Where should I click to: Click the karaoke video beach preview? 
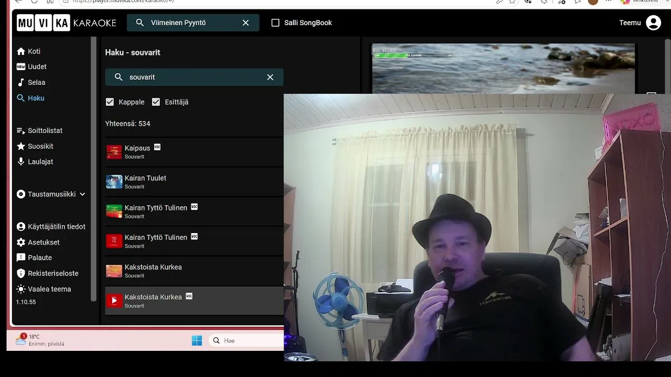tap(504, 69)
